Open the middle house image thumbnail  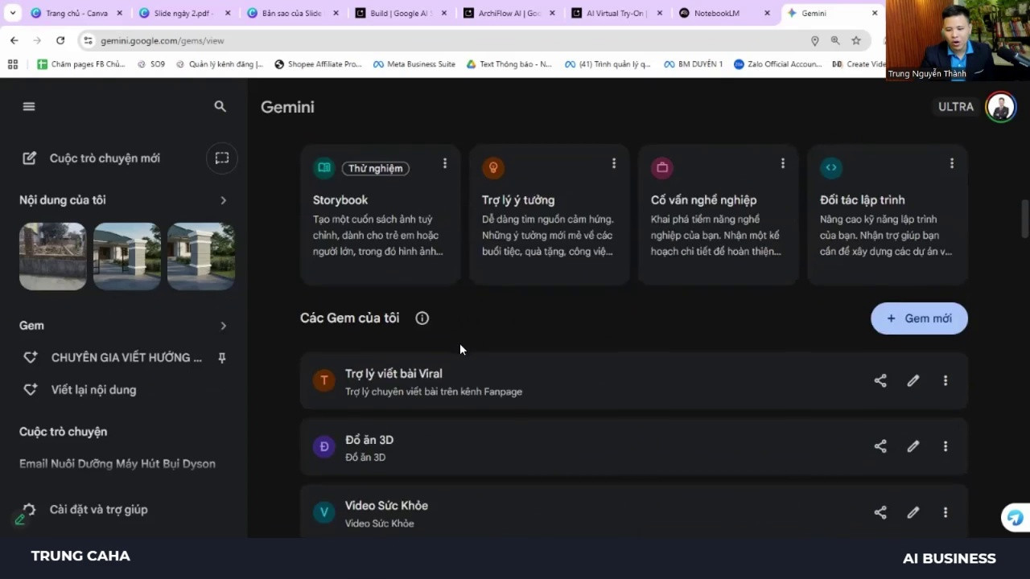tap(126, 256)
